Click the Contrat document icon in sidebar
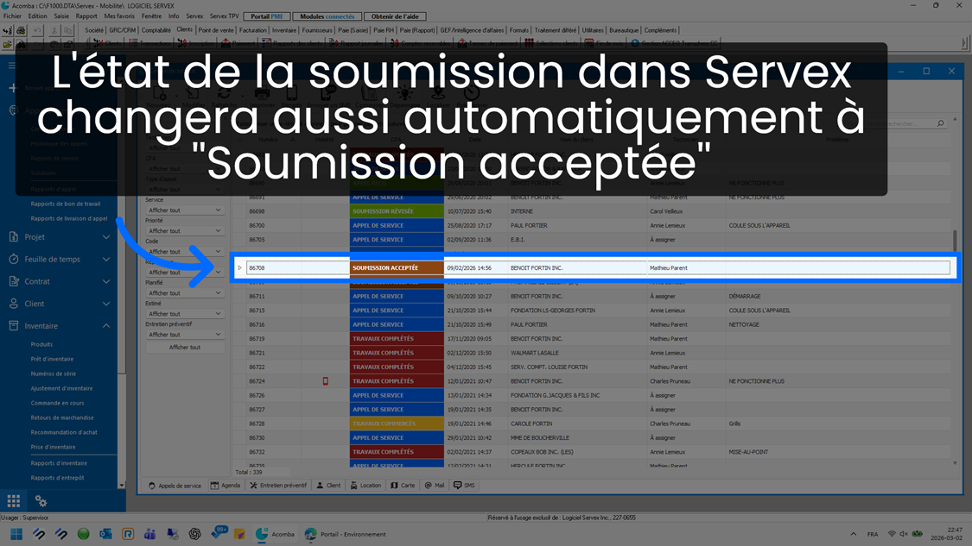Image resolution: width=972 pixels, height=546 pixels. tap(14, 281)
